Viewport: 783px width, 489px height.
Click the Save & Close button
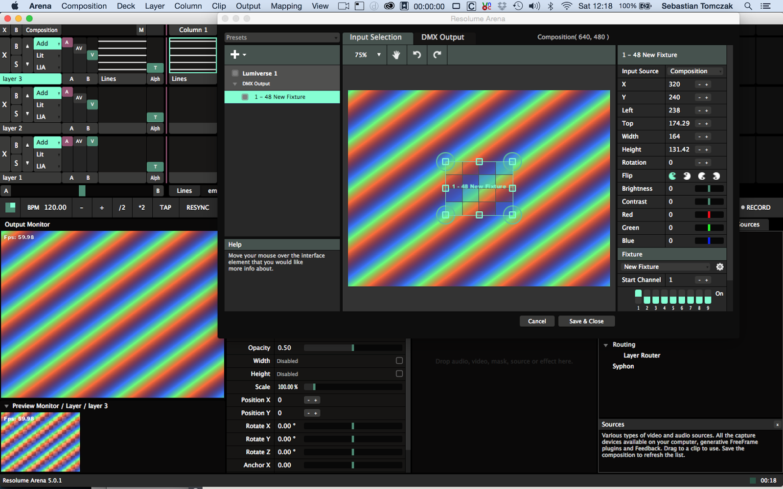[x=586, y=321]
